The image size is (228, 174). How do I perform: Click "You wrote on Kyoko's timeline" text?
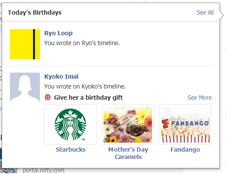tap(85, 86)
